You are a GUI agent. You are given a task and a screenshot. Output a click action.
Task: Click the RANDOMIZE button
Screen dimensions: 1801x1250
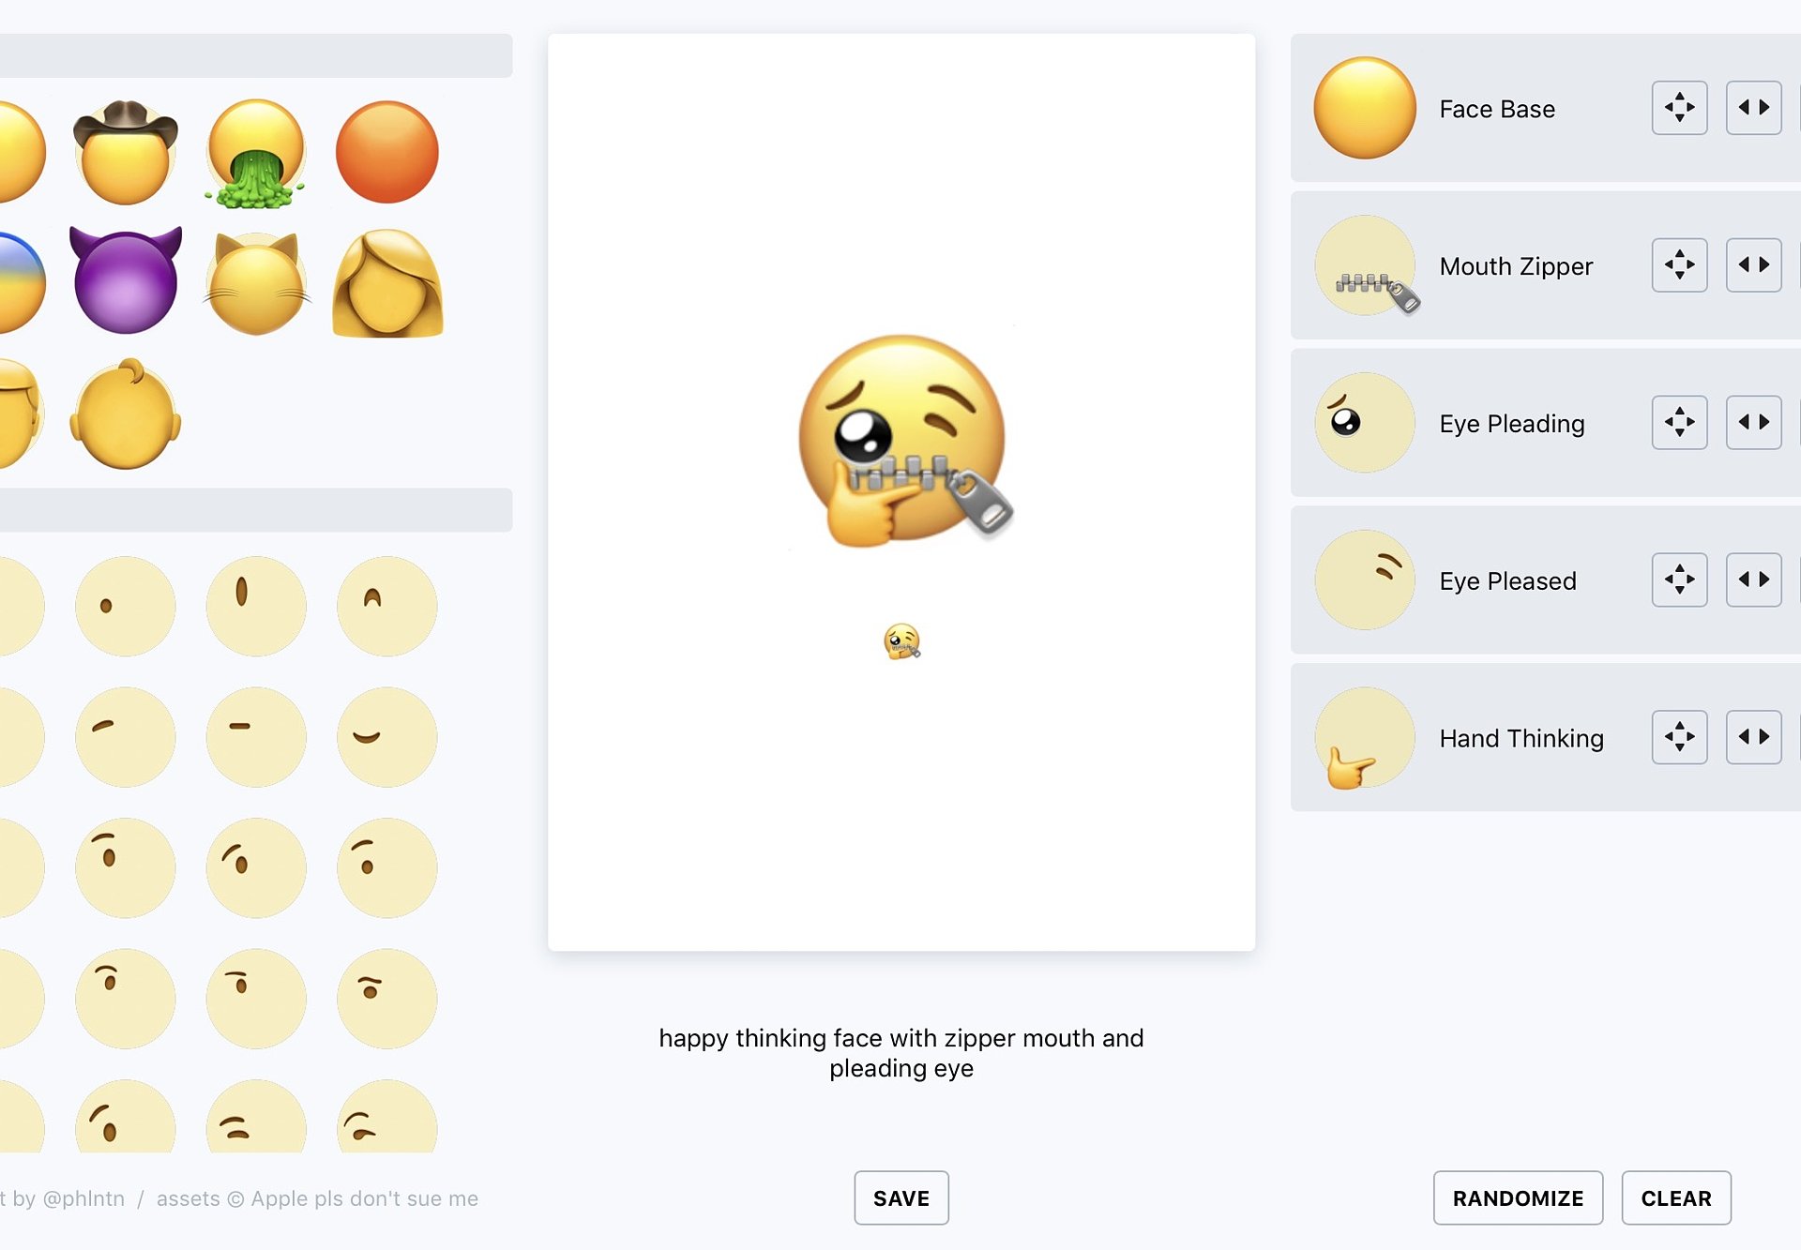click(1518, 1197)
